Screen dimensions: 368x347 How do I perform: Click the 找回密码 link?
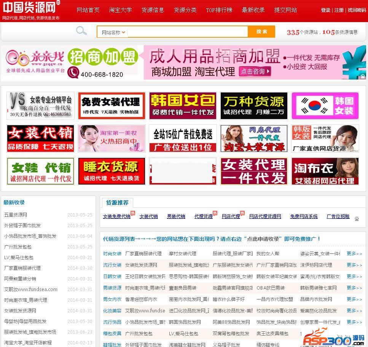point(357,10)
